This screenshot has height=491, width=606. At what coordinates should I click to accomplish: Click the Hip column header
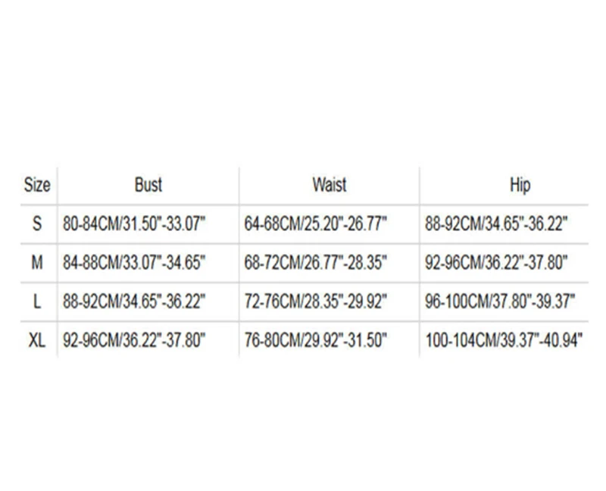point(520,185)
